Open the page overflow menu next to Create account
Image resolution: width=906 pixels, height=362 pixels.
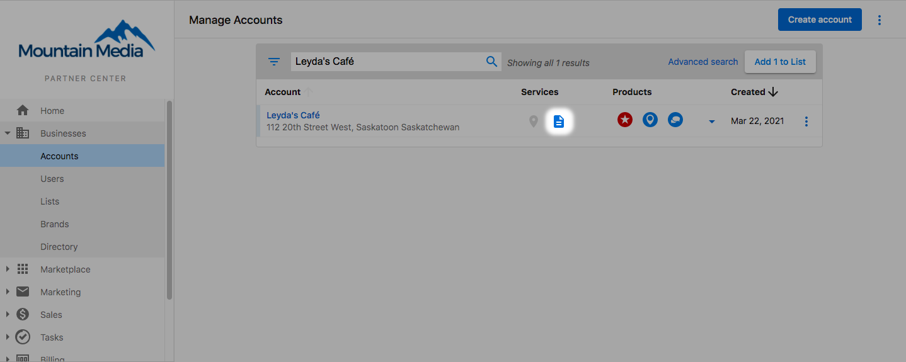point(880,20)
